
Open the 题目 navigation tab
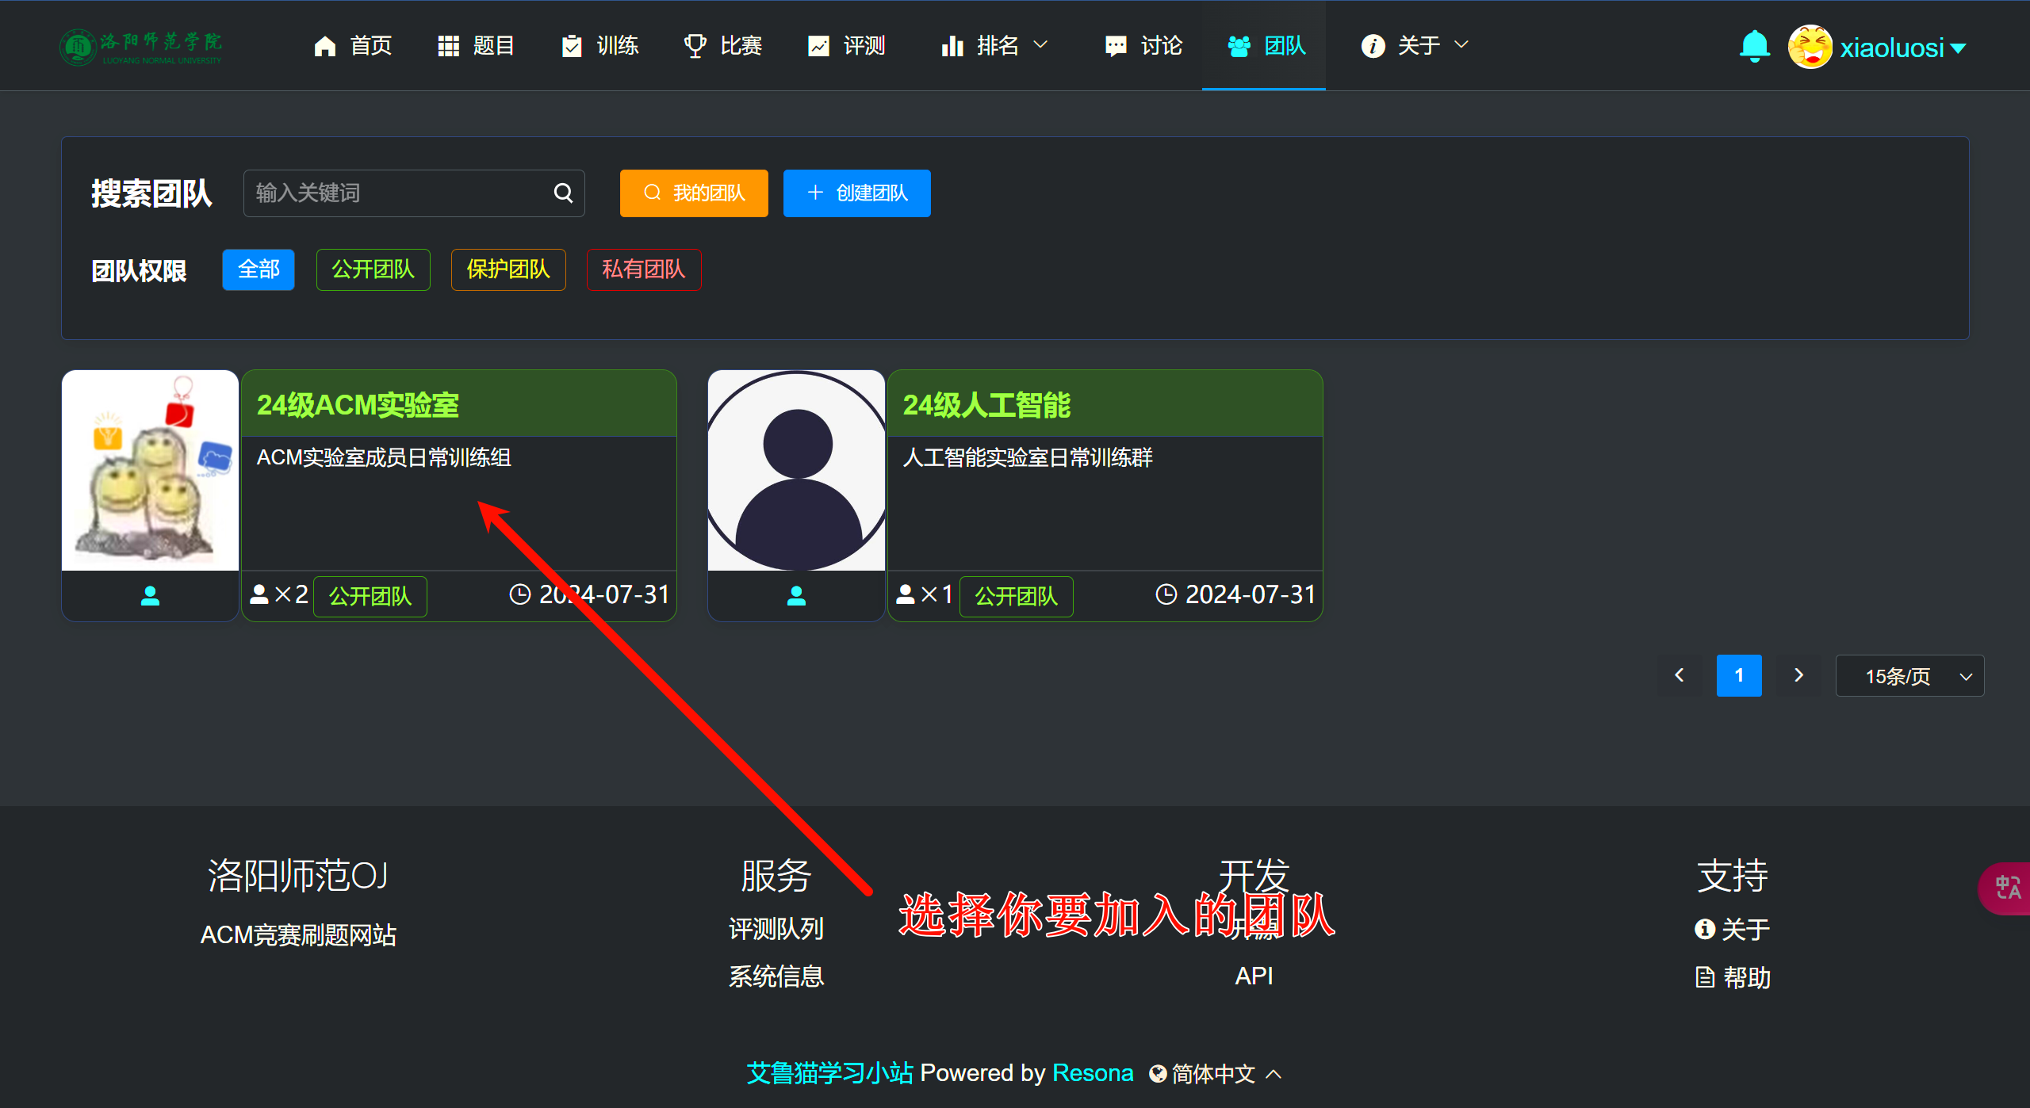477,46
